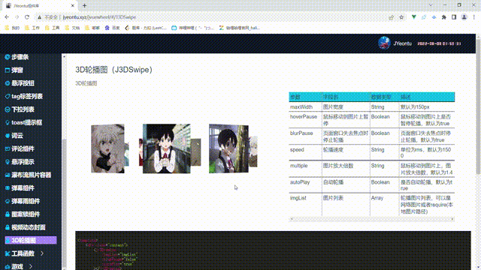Click the pin icon beside 悬浮提示
Viewport: 481px width, 270px height.
click(8, 162)
